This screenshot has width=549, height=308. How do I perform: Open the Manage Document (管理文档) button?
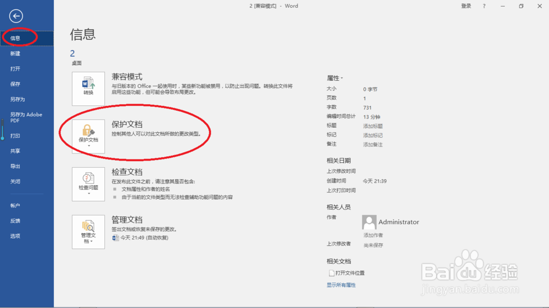pyautogui.click(x=88, y=232)
